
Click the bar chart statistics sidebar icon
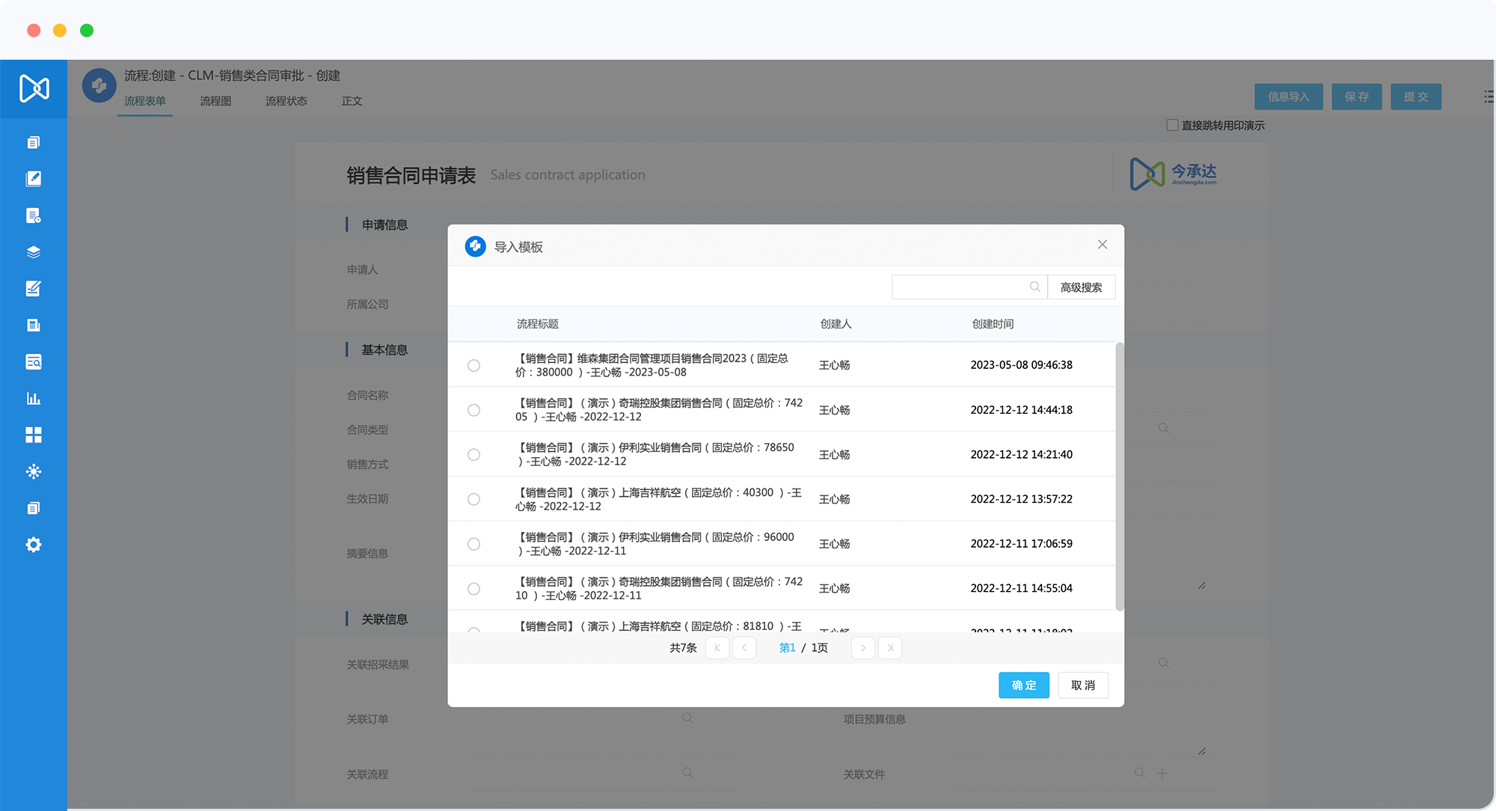click(33, 398)
